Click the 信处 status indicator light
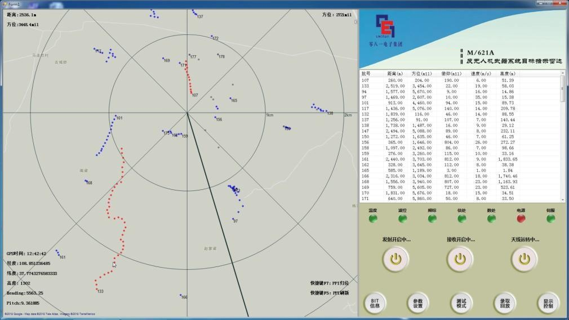569x320 pixels. click(462, 219)
